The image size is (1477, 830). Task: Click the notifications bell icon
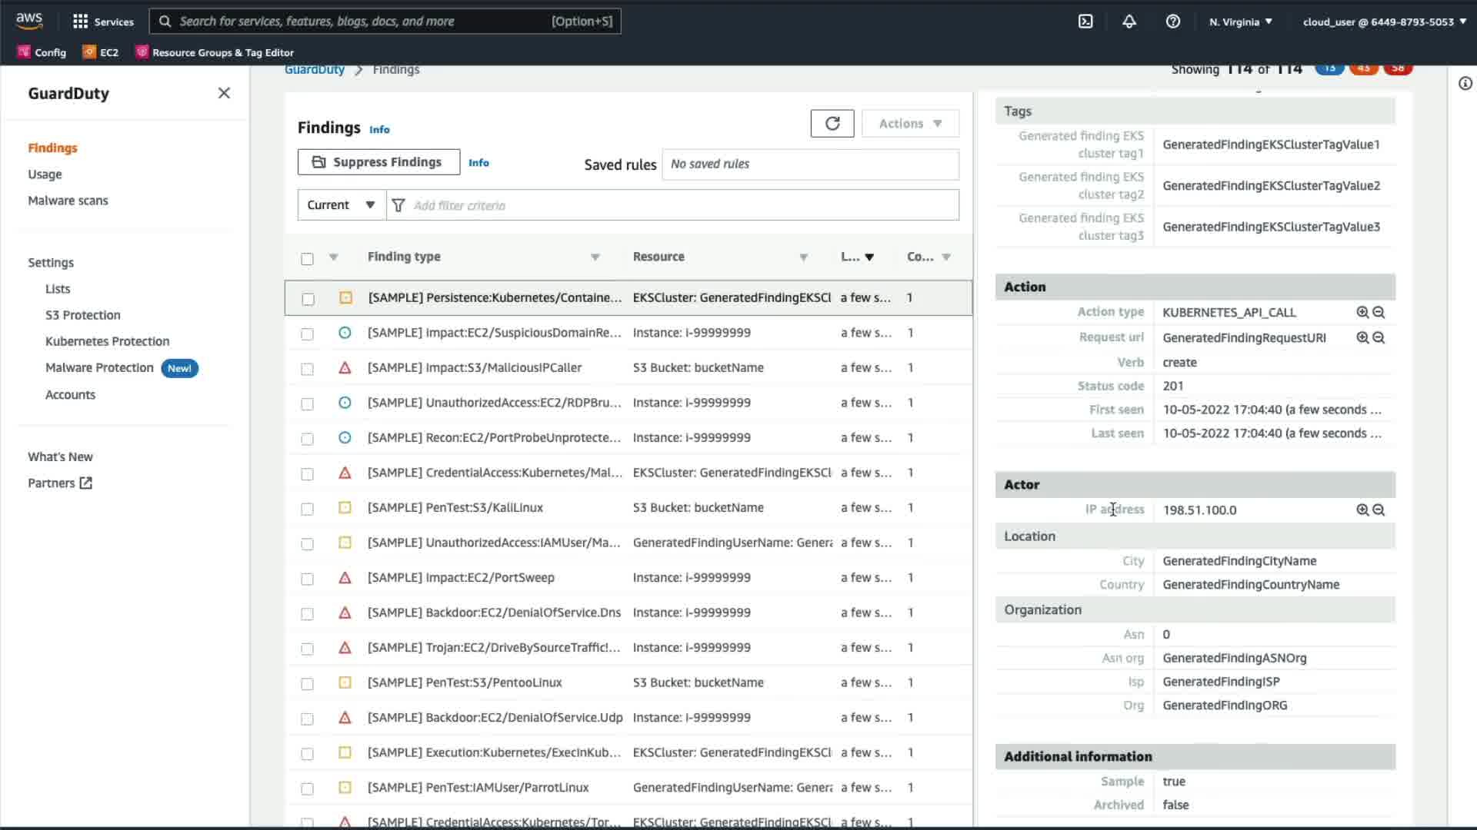coord(1129,22)
